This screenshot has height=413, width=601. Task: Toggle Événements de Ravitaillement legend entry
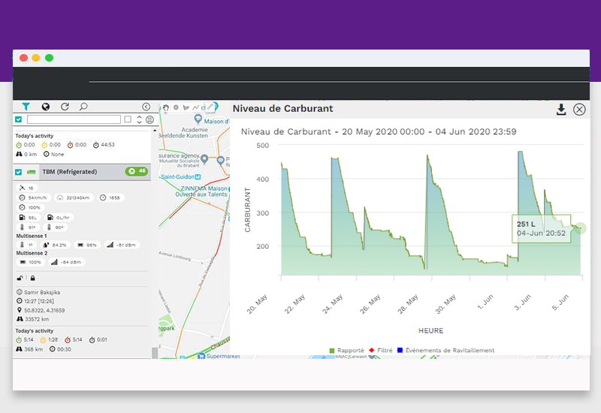tap(445, 350)
